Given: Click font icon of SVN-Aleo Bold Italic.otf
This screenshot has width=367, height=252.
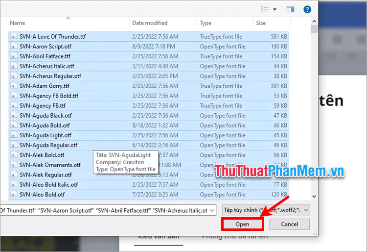Looking at the screenshot, I should coord(14,185).
